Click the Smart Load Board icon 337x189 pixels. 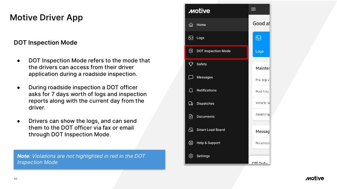(191, 129)
